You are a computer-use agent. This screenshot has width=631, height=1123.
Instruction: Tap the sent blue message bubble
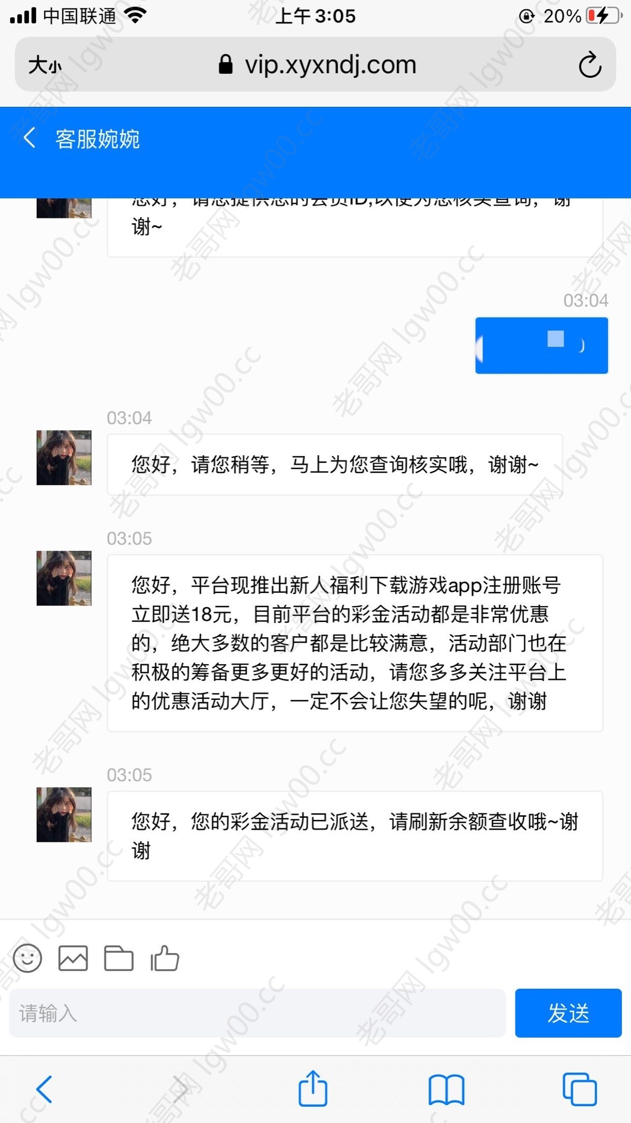[x=542, y=345]
